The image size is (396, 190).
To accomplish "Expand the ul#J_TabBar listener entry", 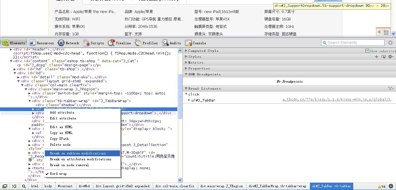I will [189, 100].
